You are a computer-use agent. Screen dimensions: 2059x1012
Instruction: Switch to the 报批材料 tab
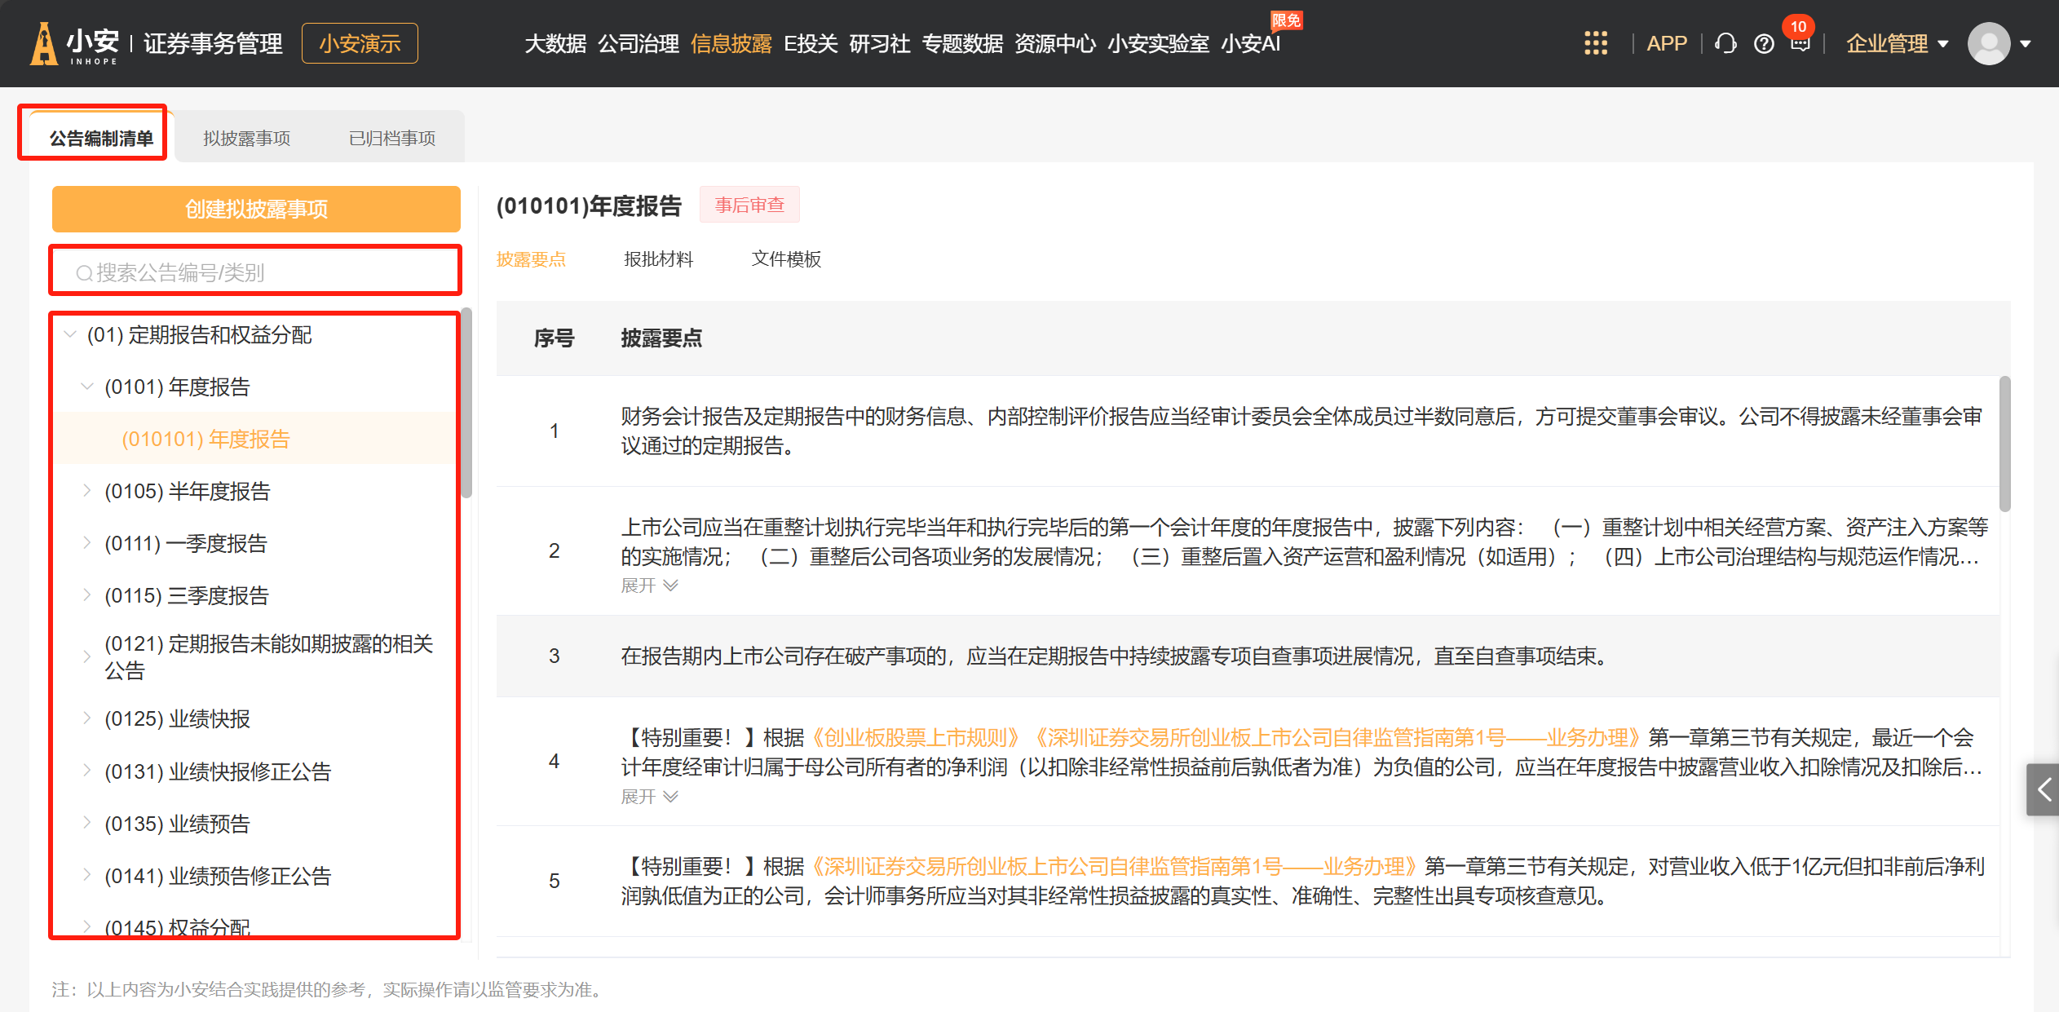pyautogui.click(x=658, y=259)
